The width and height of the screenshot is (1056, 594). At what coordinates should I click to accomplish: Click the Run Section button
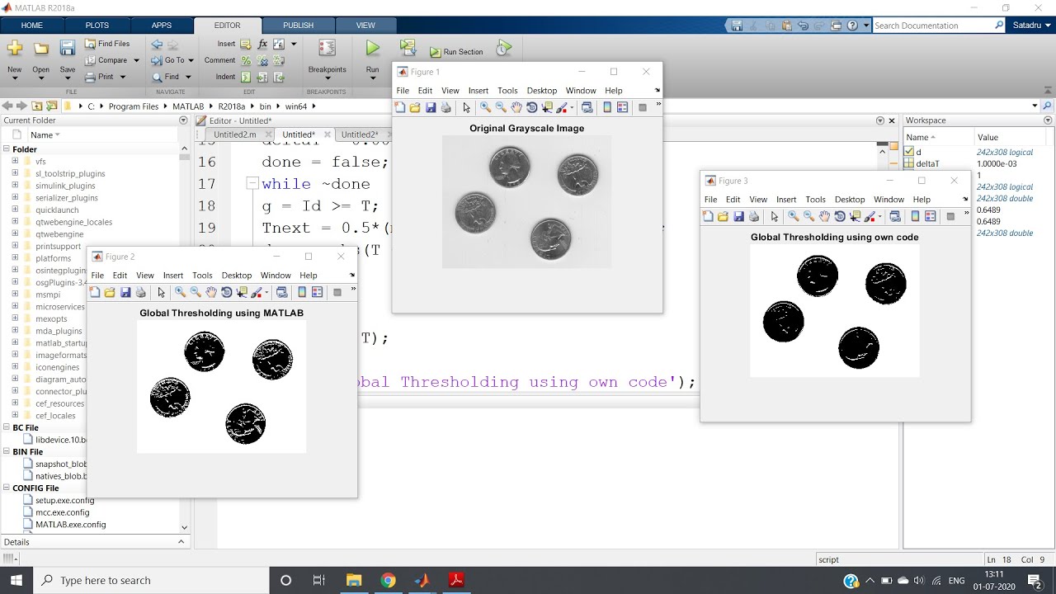(x=456, y=52)
